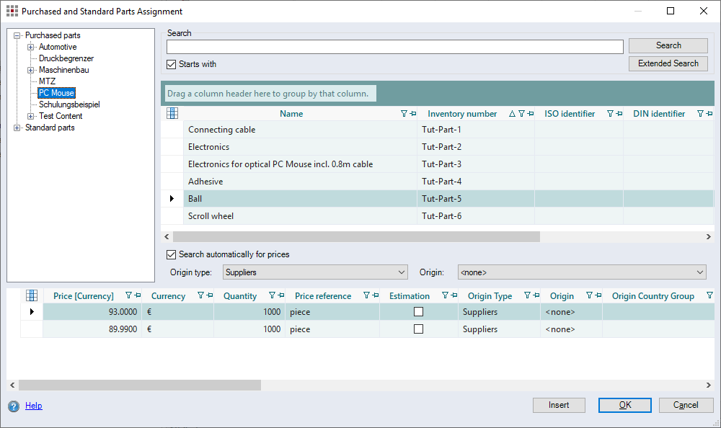Open the Origin dropdown showing <none>
The image size is (721, 428).
coord(581,272)
